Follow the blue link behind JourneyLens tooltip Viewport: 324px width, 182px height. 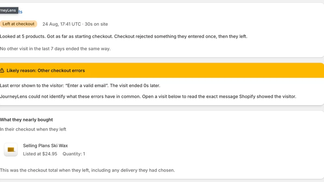[x=20, y=12]
